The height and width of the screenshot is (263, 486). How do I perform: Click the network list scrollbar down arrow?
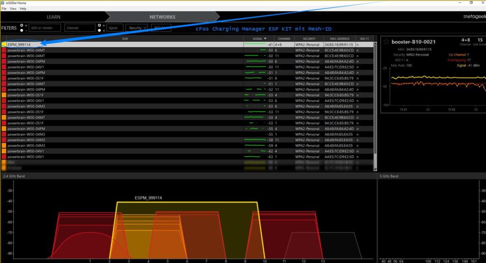coord(375,169)
